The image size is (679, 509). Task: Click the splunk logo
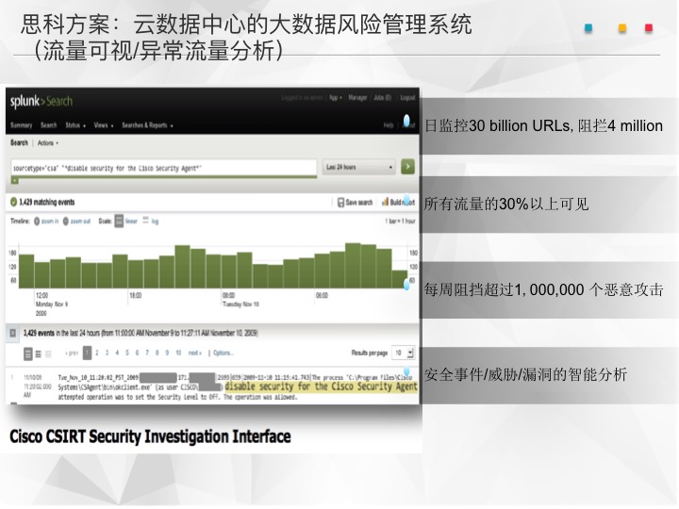[x=41, y=101]
